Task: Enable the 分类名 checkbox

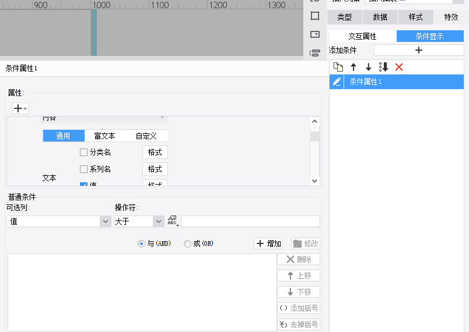Action: 83,153
